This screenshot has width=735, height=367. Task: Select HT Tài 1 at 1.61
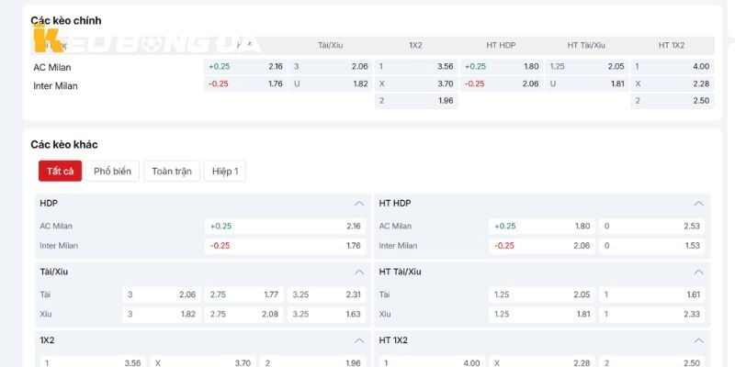[x=651, y=295]
